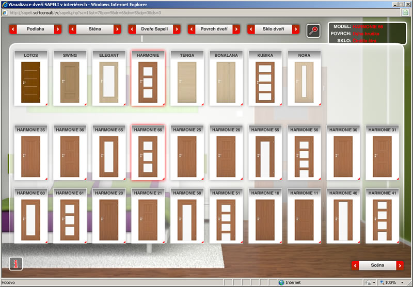Open the Dveře Sapeli door selector
The width and height of the screenshot is (413, 287).
154,29
